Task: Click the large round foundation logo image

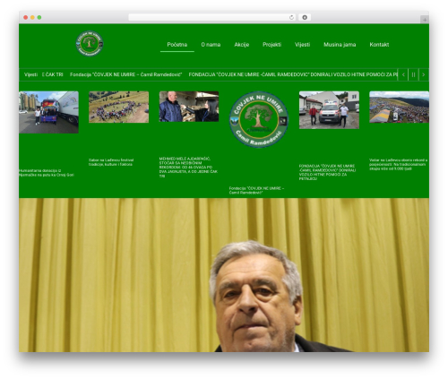Action: pos(259,119)
